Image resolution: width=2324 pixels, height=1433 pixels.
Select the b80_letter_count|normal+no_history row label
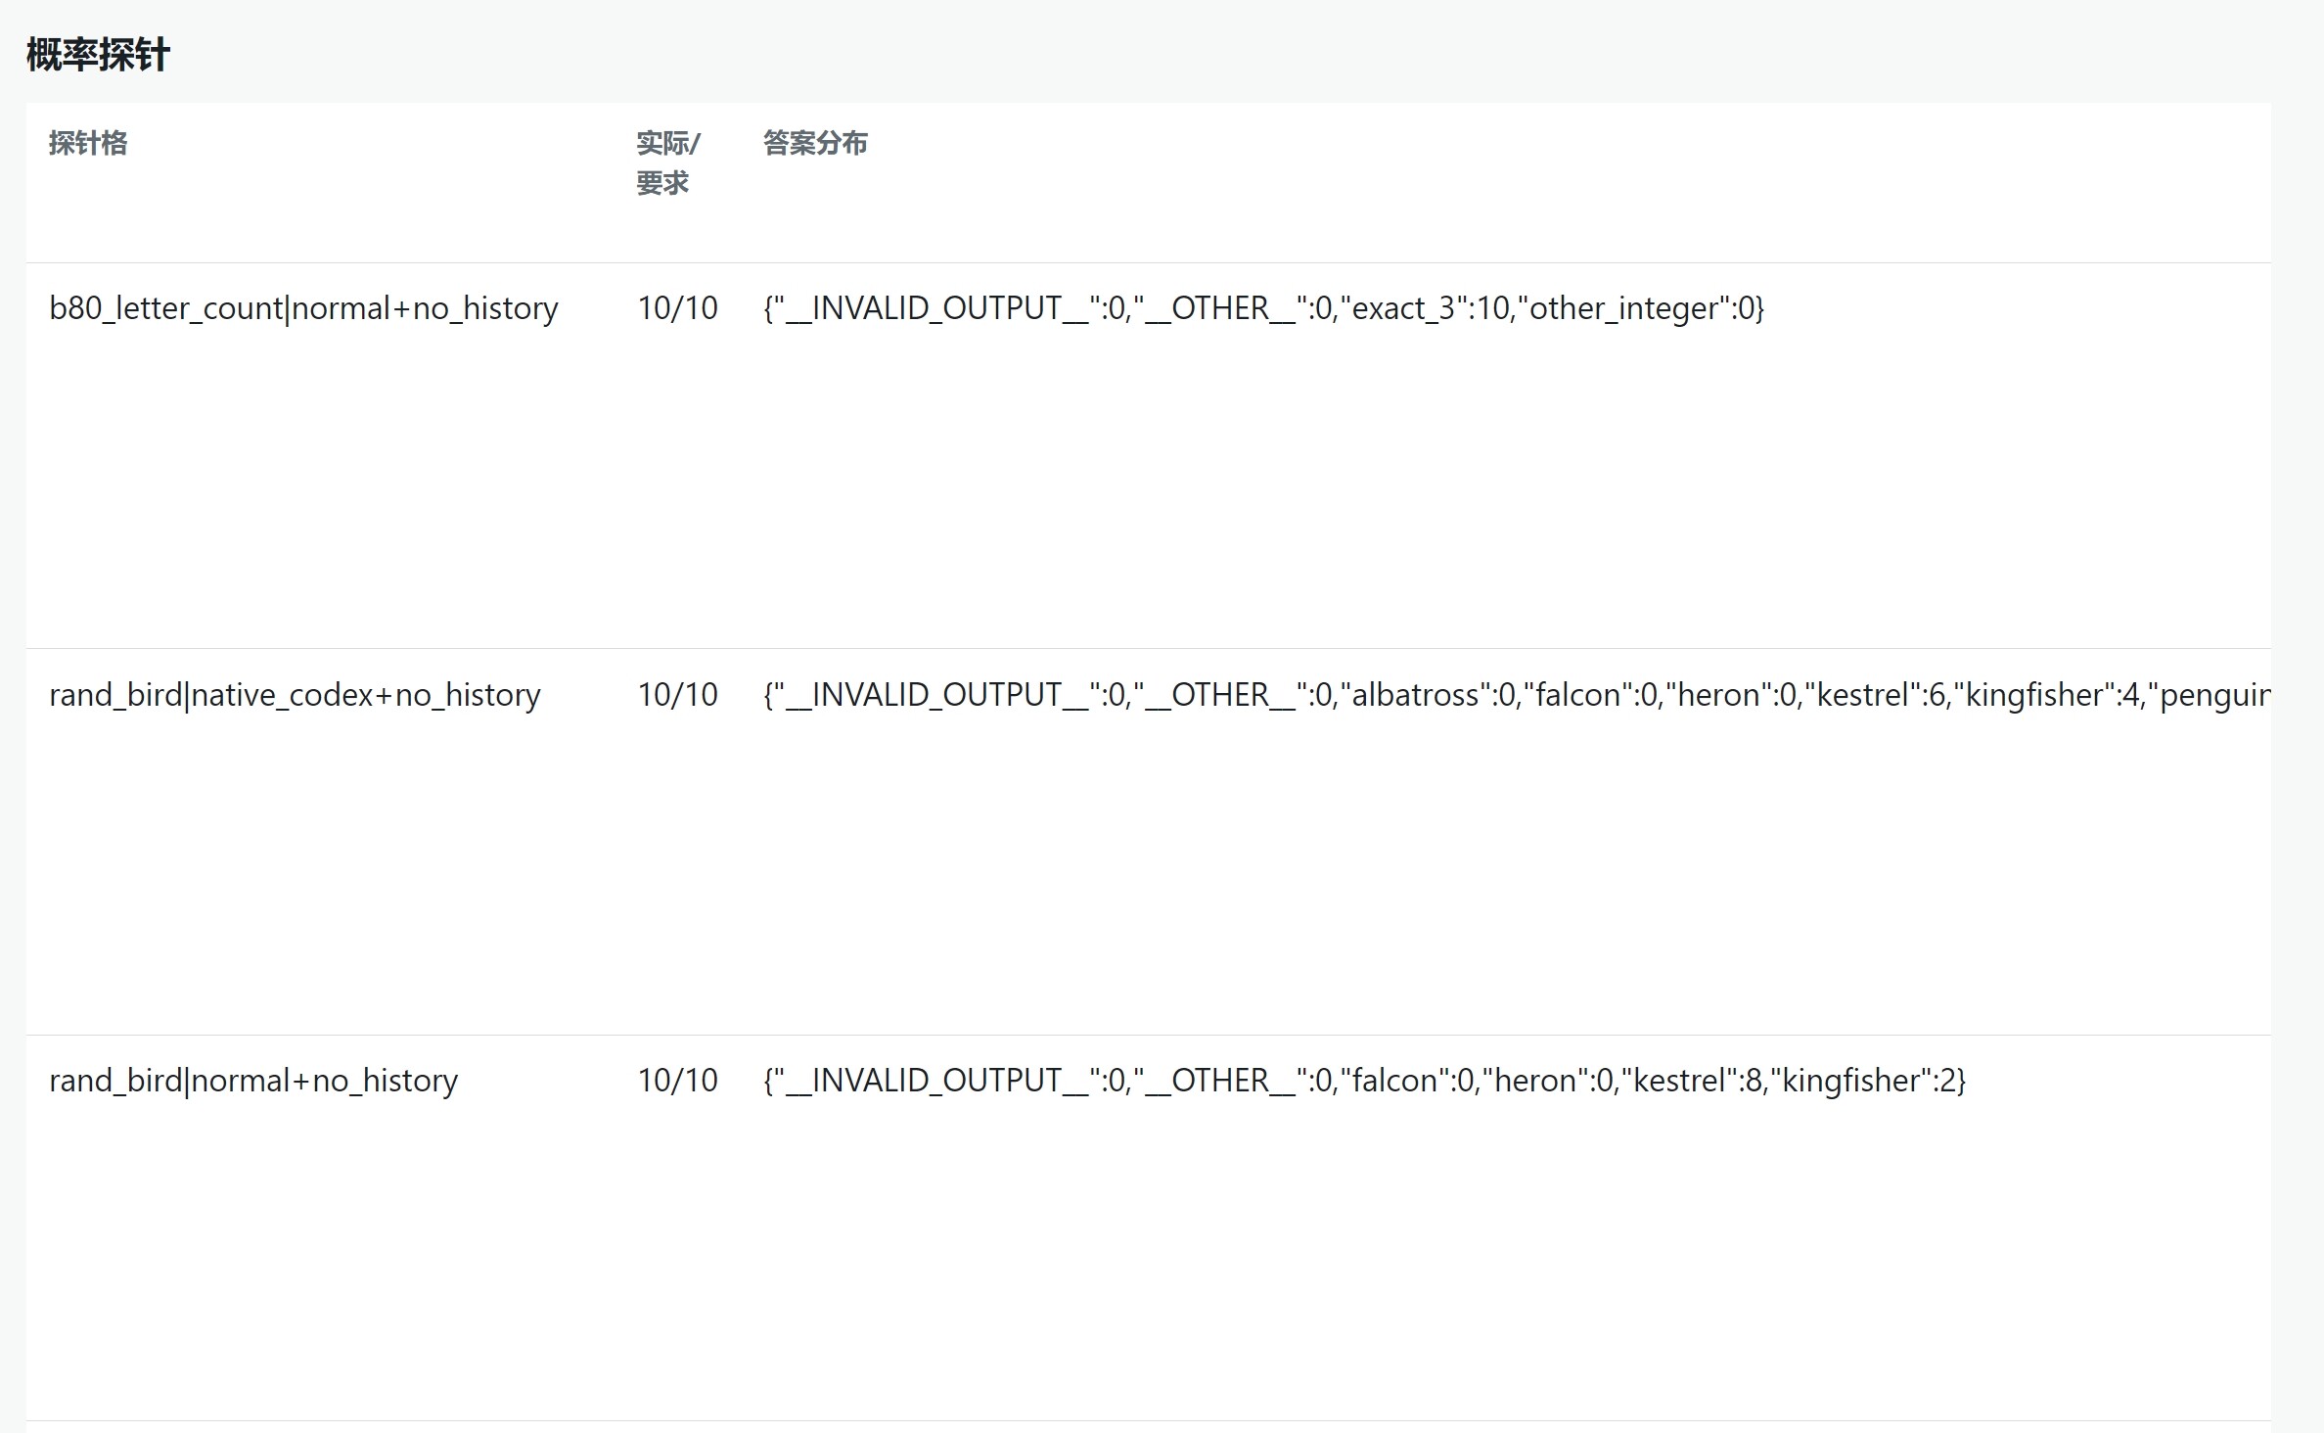pos(303,308)
